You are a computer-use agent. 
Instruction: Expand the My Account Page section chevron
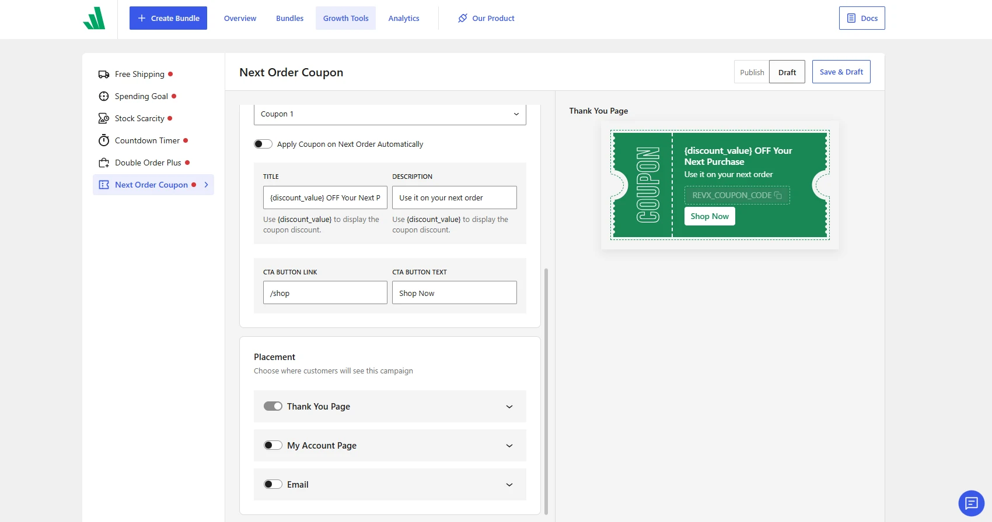[x=509, y=446]
